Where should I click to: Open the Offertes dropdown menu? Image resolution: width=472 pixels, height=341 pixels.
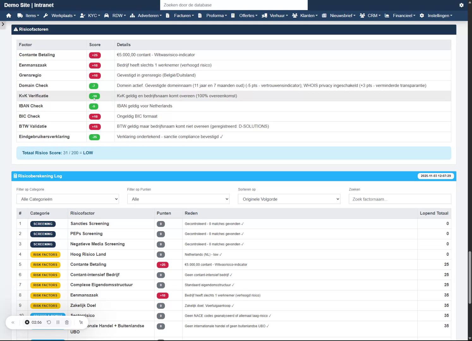(248, 15)
